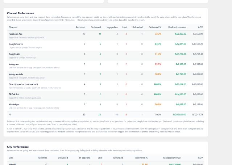Screen dimensions: 232x165
Task: Click the Rs41,292.00 realized revenue value
Action: click(x=181, y=54)
